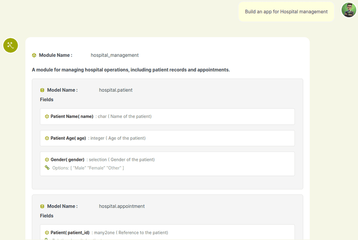This screenshot has width=358, height=240.
Task: Click the icon beside Patient Age field
Action: pyautogui.click(x=47, y=138)
